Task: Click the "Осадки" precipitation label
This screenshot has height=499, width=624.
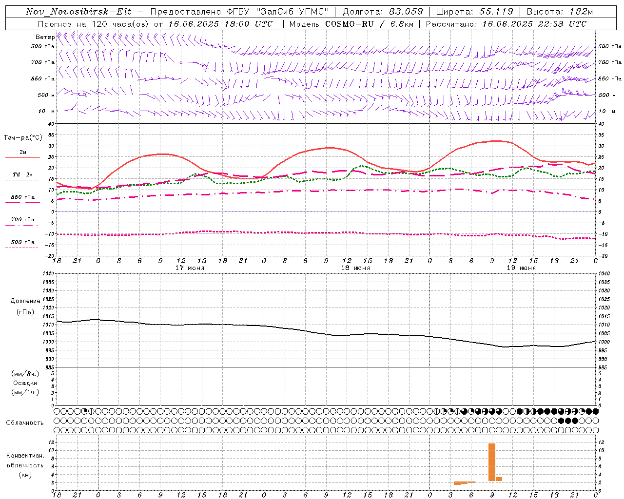Action: click(25, 383)
